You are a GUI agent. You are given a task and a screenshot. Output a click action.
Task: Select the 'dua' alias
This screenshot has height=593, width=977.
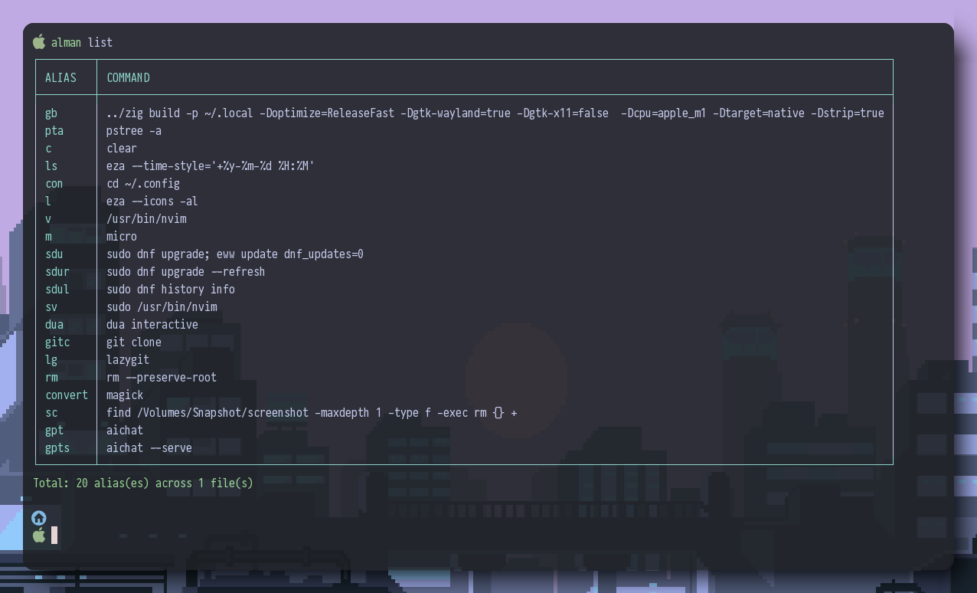pyautogui.click(x=54, y=325)
